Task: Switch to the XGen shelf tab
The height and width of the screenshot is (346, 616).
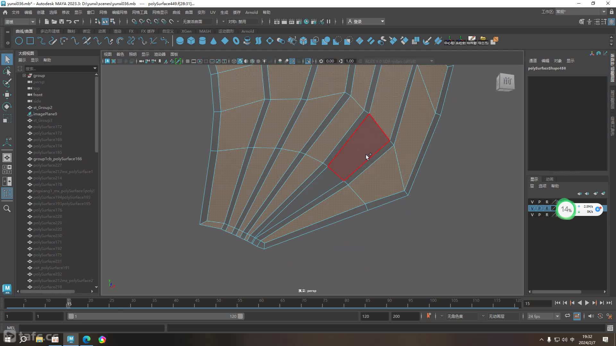Action: pos(186,31)
